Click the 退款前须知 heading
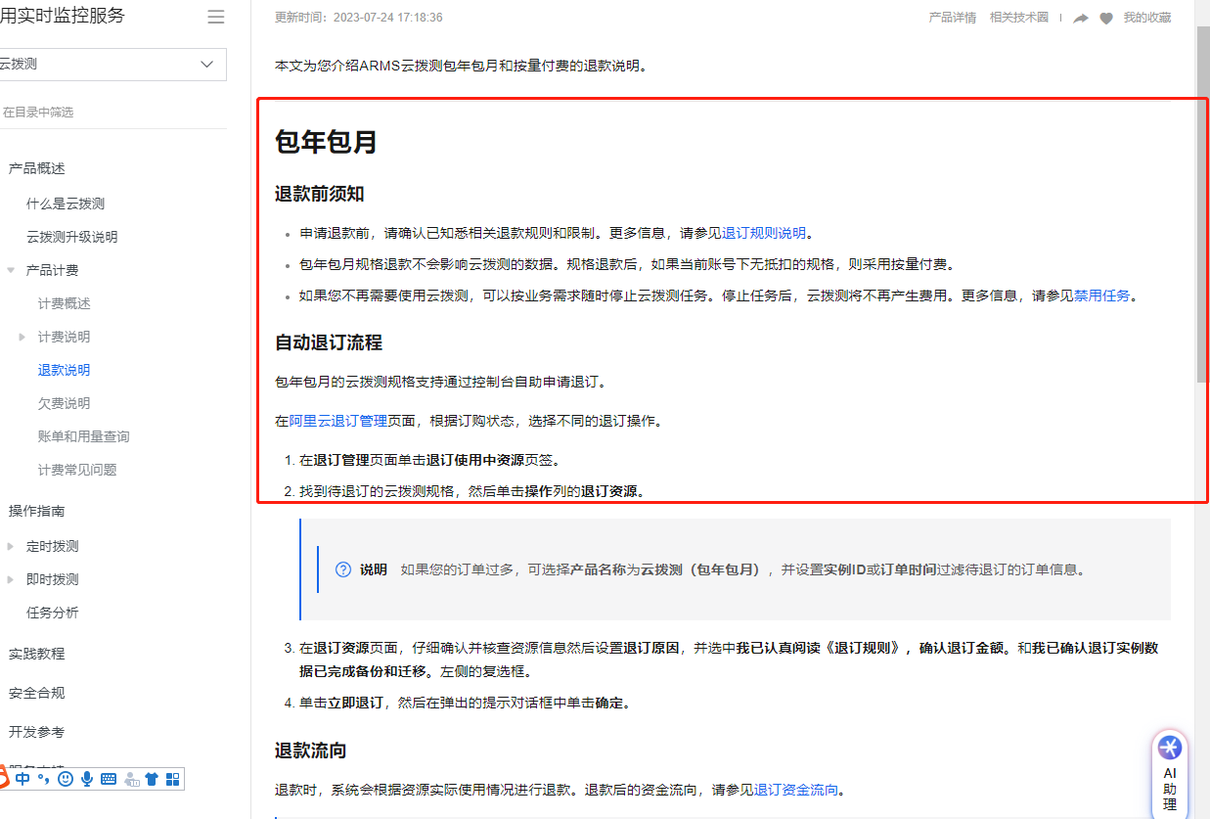The width and height of the screenshot is (1210, 819). coord(320,194)
